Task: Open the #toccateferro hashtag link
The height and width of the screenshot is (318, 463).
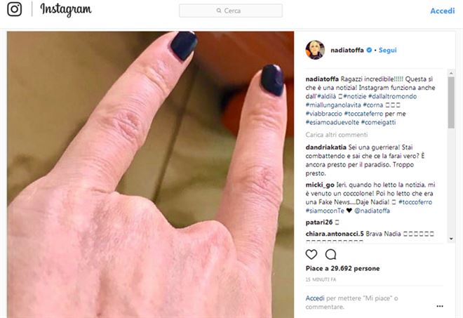Action: 363,114
